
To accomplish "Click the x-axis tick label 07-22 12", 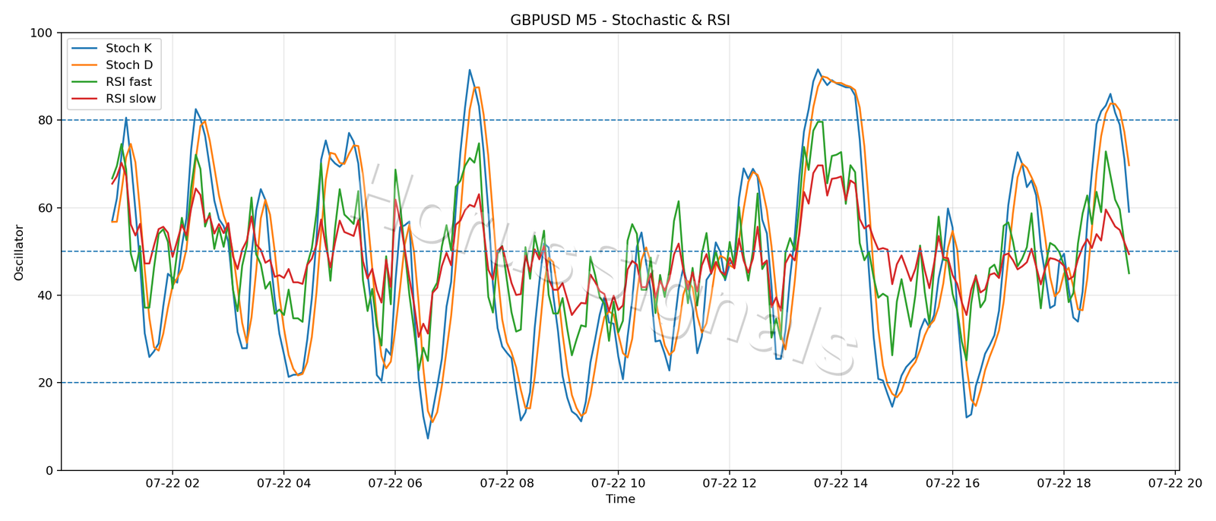I will [730, 482].
